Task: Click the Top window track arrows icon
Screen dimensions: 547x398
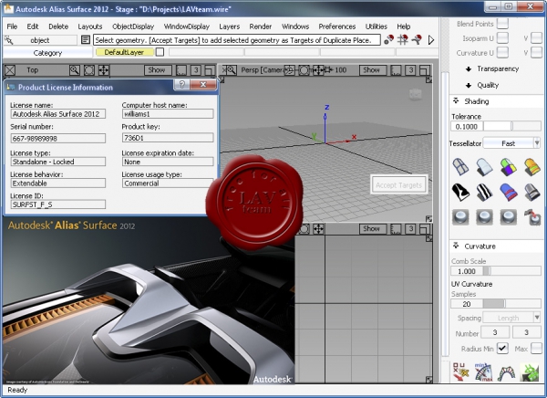Action: 104,70
